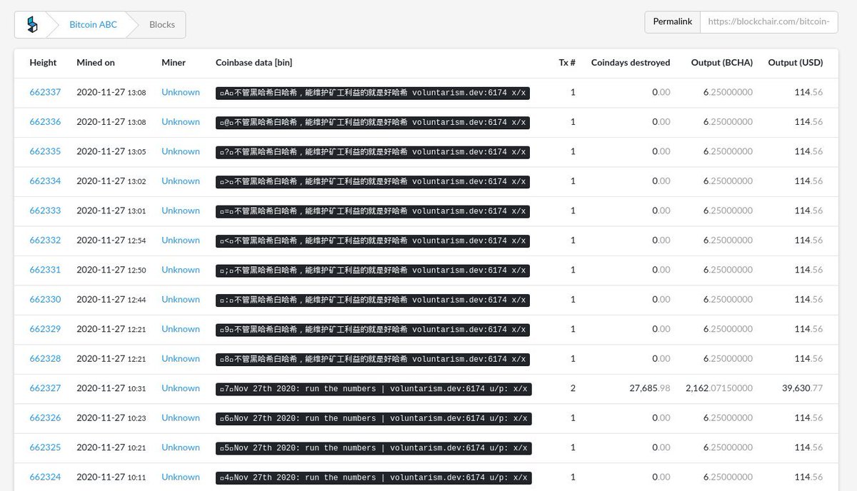The width and height of the screenshot is (857, 491).
Task: Open block 662328
Action: point(45,359)
